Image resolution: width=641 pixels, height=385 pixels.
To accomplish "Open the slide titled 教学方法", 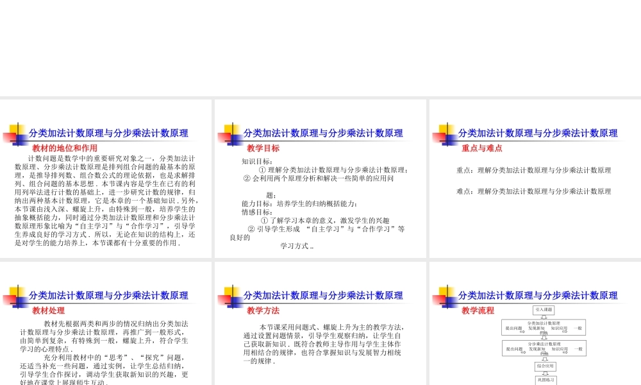I will (320, 323).
